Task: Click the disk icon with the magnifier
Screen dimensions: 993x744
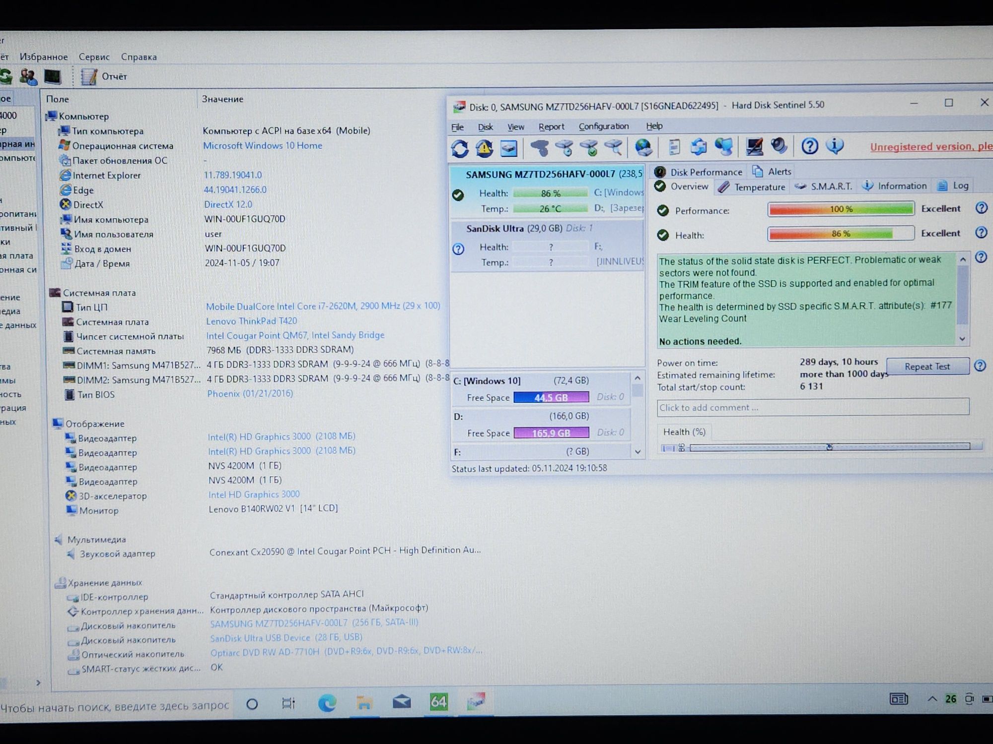Action: (614, 147)
